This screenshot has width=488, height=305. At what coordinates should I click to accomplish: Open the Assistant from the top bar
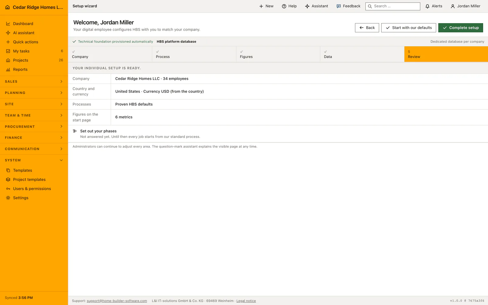317,6
